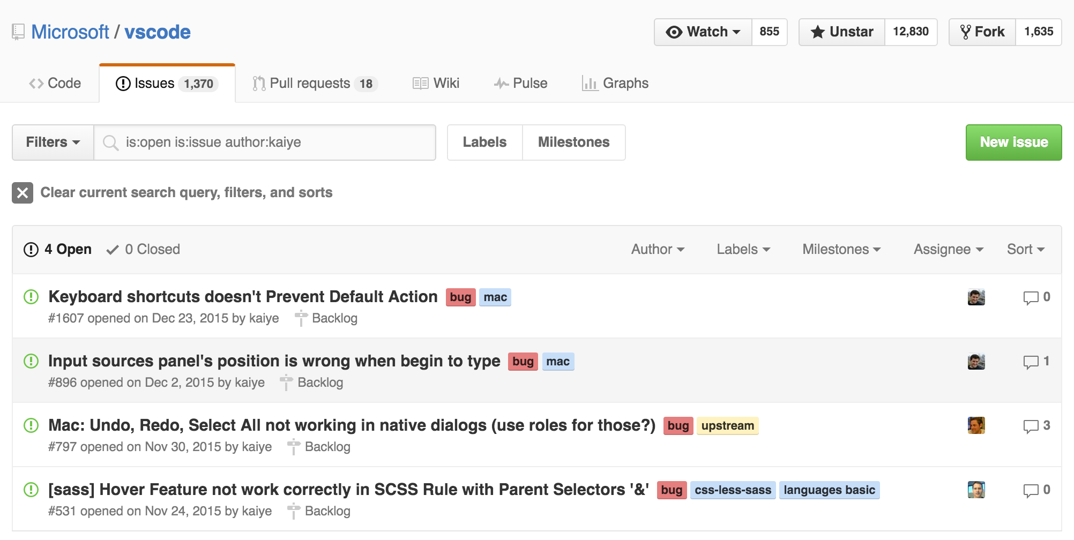The width and height of the screenshot is (1074, 540).
Task: Fork the repository with the Fork button
Action: pyautogui.click(x=982, y=32)
